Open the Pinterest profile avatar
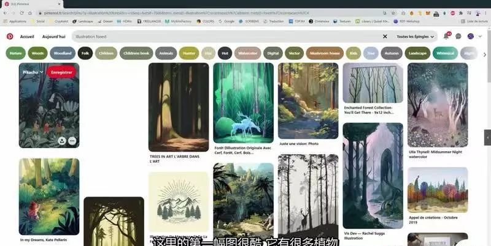The image size is (491, 246). point(470,37)
